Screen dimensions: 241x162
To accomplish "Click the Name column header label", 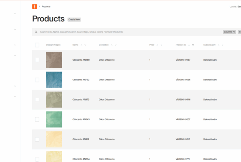I will click(76, 45).
